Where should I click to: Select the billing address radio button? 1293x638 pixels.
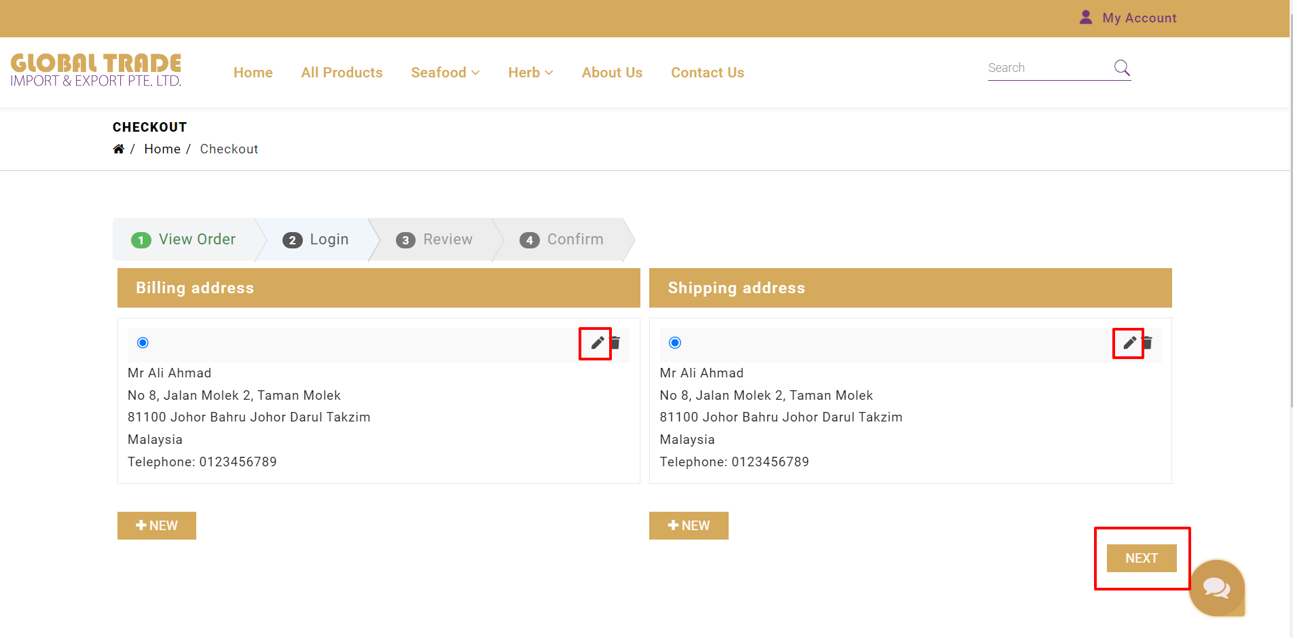pyautogui.click(x=143, y=343)
